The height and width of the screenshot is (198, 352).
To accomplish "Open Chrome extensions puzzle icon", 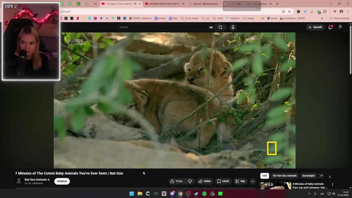I will click(x=325, y=12).
